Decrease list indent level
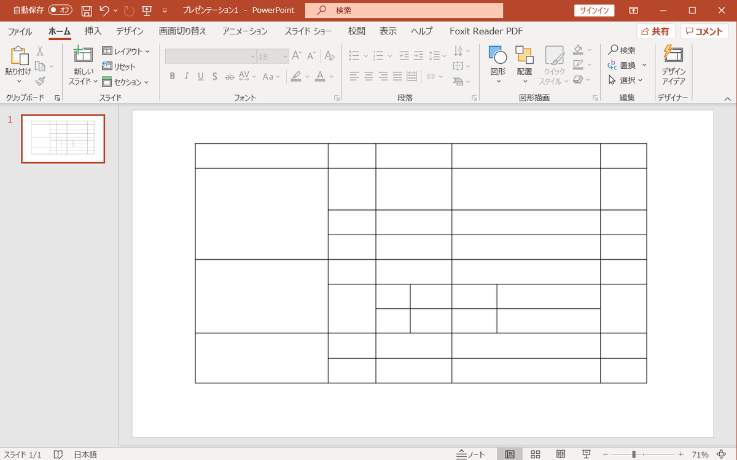This screenshot has width=737, height=460. 404,56
